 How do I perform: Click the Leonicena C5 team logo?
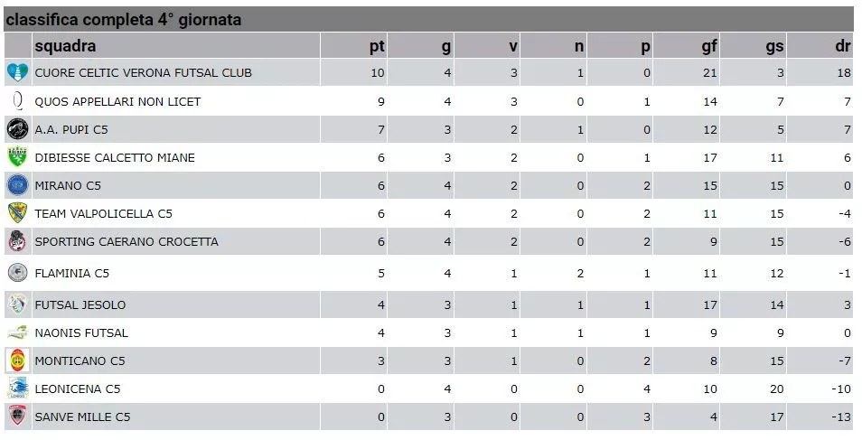coord(17,389)
